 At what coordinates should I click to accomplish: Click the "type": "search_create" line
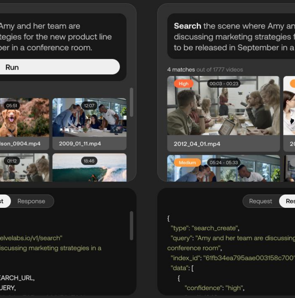[205, 228]
